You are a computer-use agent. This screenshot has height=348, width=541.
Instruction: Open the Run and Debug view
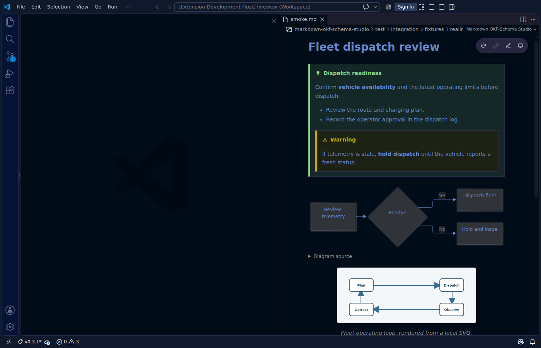tap(10, 73)
